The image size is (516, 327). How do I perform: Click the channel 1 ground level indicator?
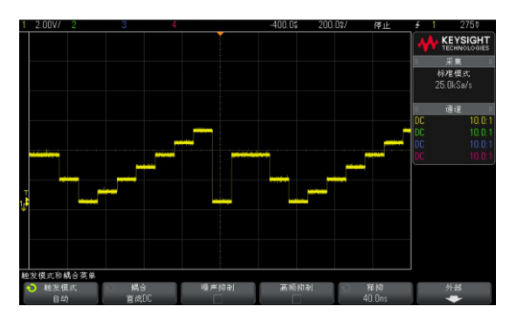click(x=24, y=205)
